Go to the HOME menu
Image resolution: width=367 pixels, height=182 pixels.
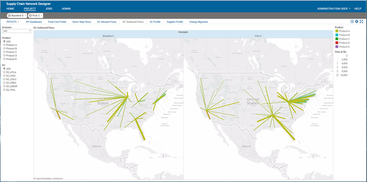[x=10, y=9]
